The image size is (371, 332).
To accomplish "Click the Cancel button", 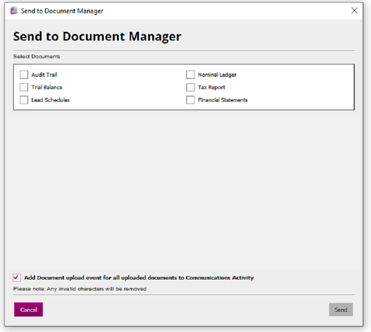I will pos(28,310).
